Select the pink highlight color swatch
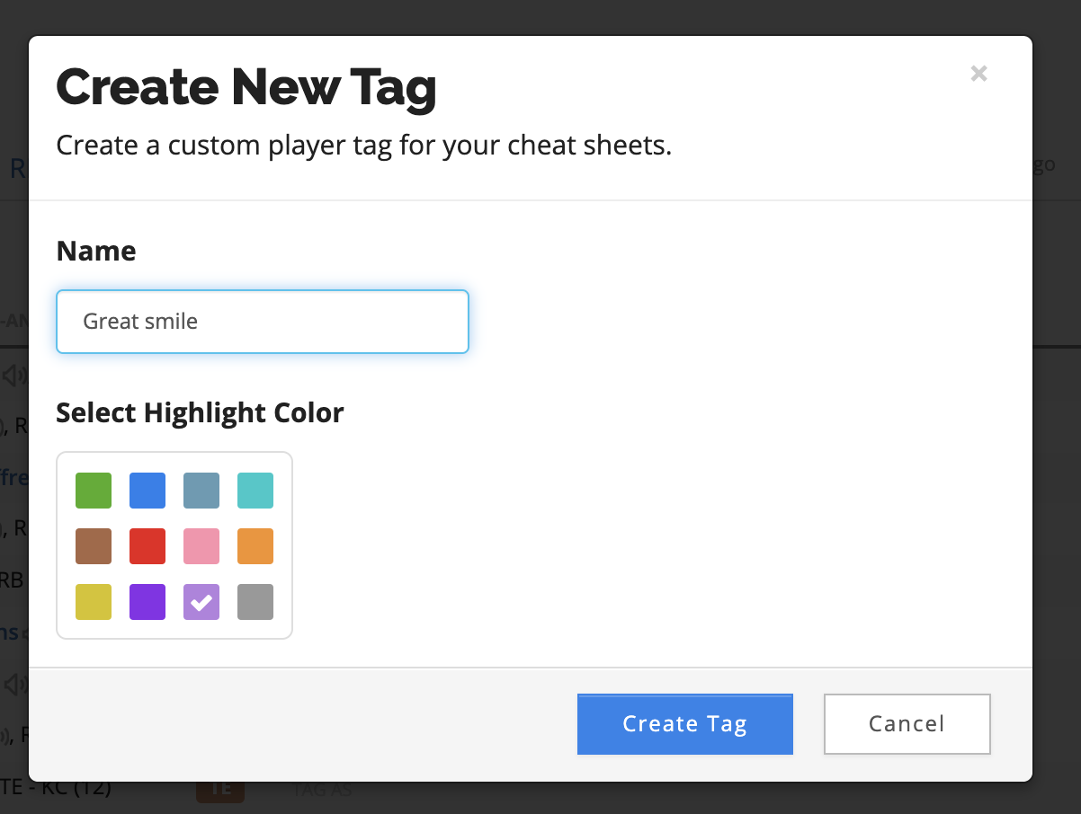 [x=201, y=546]
